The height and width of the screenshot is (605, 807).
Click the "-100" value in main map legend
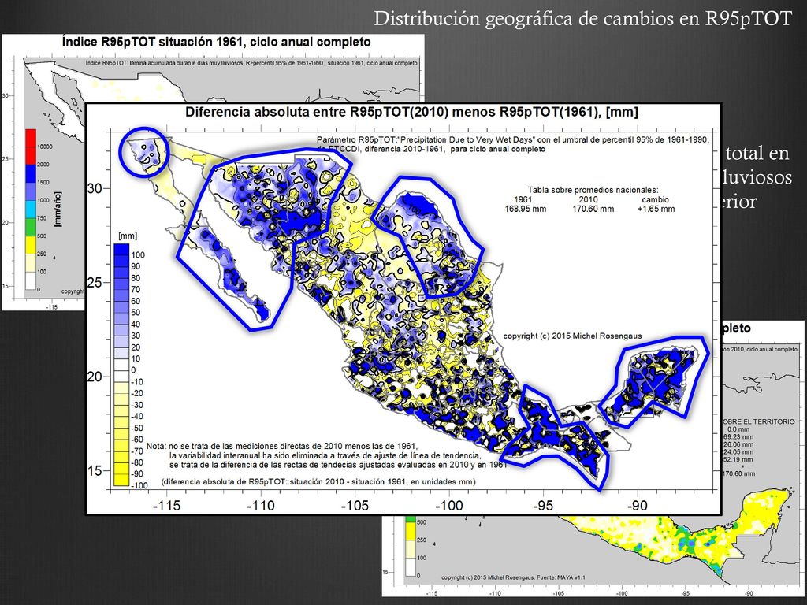pos(139,485)
